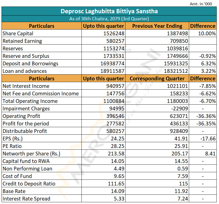The height and width of the screenshot is (204, 219).
Task: Select the Share Capital row label
Action: point(18,34)
